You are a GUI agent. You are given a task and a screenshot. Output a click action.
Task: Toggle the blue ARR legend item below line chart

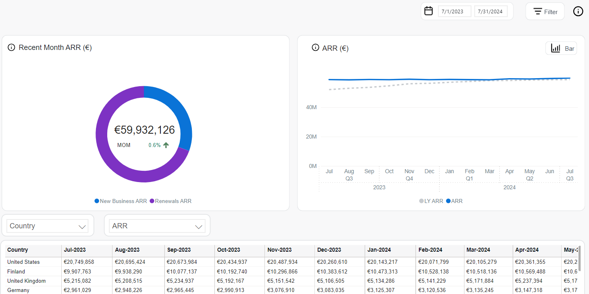454,201
